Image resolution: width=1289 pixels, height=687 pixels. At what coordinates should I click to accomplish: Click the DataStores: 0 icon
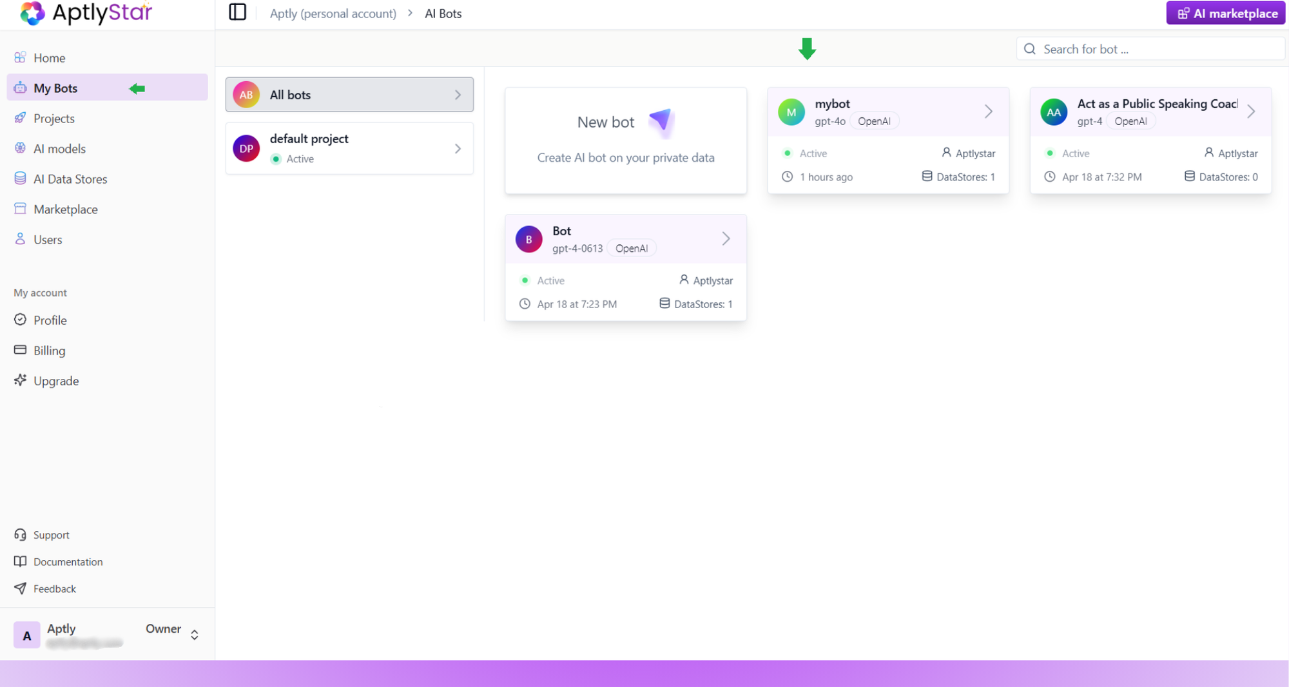coord(1189,176)
